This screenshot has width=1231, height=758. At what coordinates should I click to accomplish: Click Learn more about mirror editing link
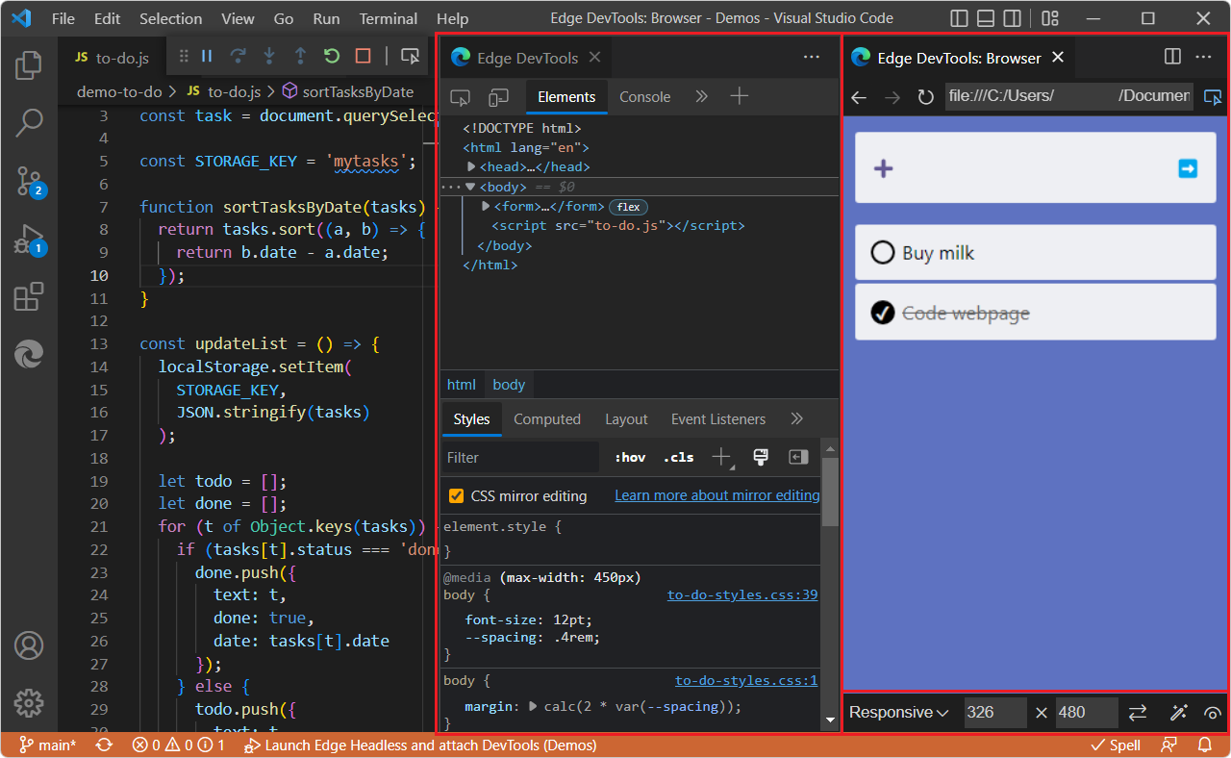click(717, 495)
